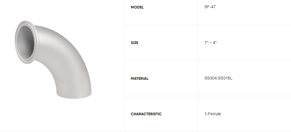Click the plain weld end of elbow
Viewport: 291px width, 132px height.
coord(74,94)
